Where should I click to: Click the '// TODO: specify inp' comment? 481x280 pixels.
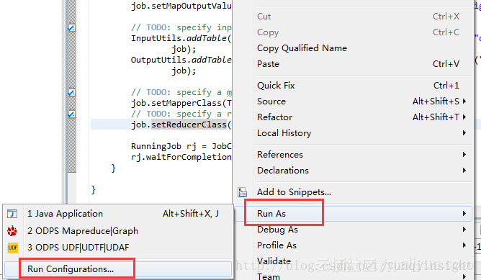[x=181, y=27]
